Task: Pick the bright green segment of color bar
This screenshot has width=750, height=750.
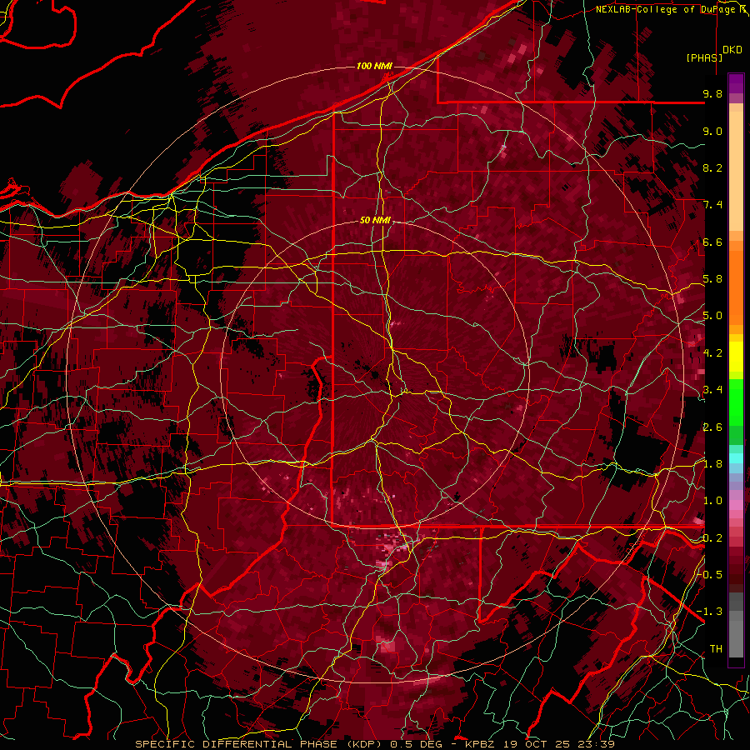Action: click(736, 402)
